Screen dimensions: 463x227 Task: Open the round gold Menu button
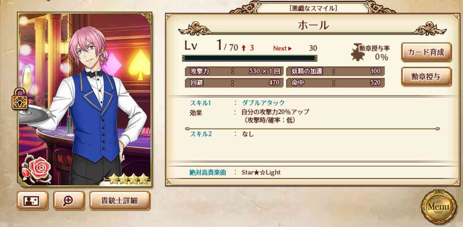coord(438,206)
